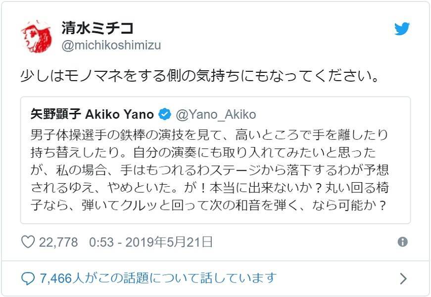Visit the @michikoshimizu handle

(x=111, y=46)
